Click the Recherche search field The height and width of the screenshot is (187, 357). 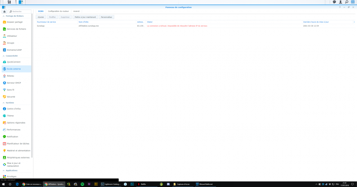coord(20,11)
